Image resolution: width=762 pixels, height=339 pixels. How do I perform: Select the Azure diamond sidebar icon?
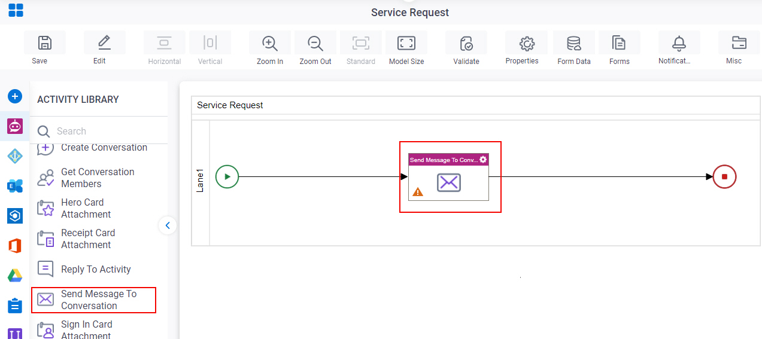coord(15,156)
